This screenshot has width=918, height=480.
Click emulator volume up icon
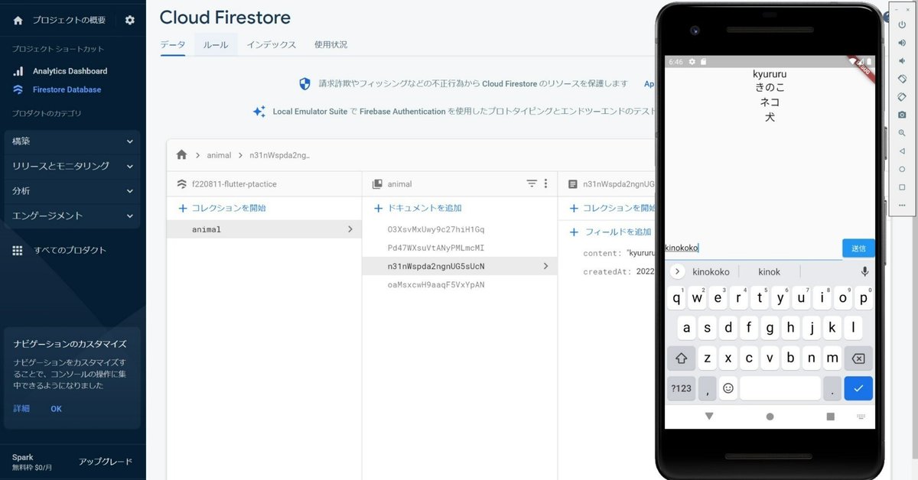902,42
